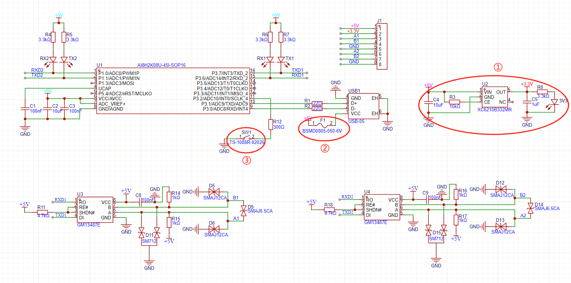Image resolution: width=571 pixels, height=283 pixels.
Task: Select the TX1 LED symbol
Action: 281,60
